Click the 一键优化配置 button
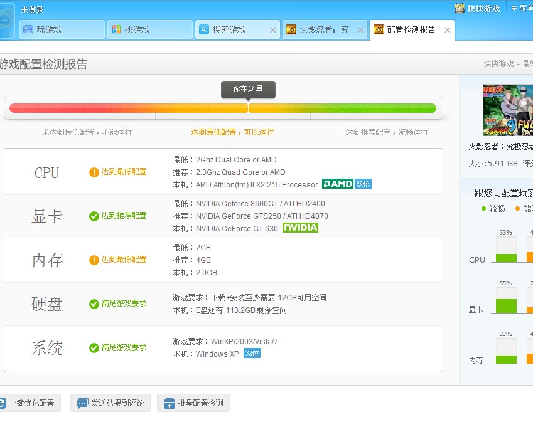 pos(29,403)
